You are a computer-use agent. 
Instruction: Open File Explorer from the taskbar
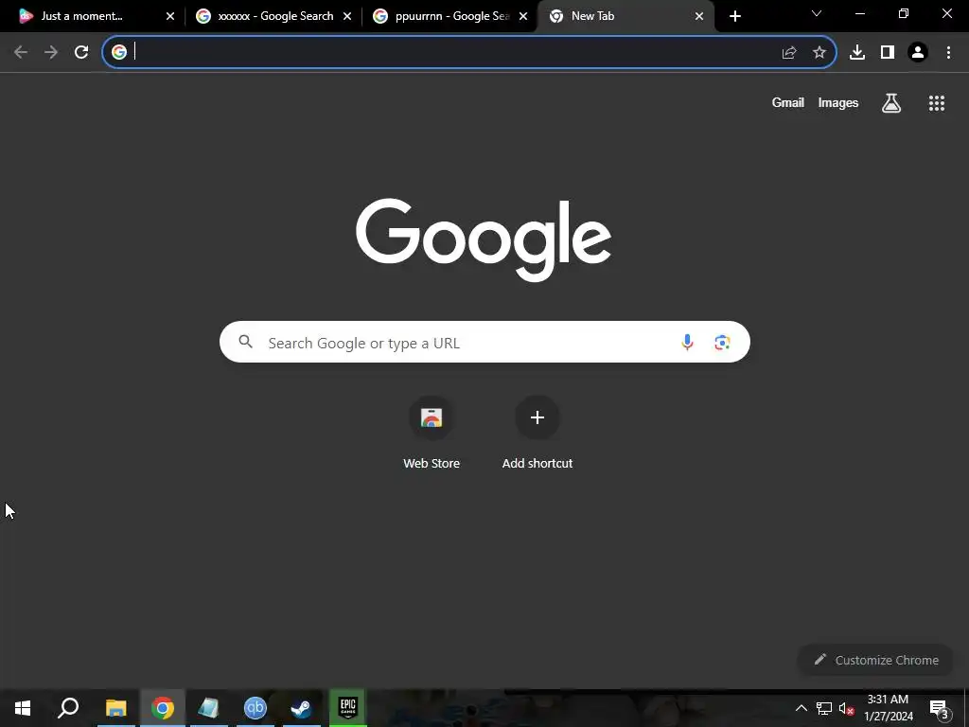115,708
